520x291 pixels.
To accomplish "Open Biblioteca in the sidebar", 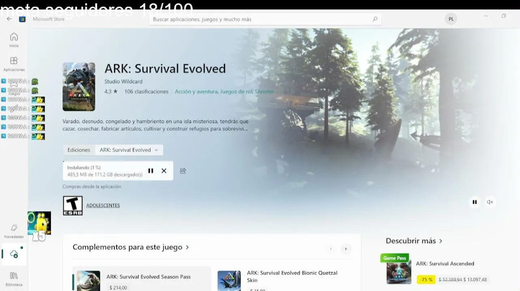I will click(14, 278).
